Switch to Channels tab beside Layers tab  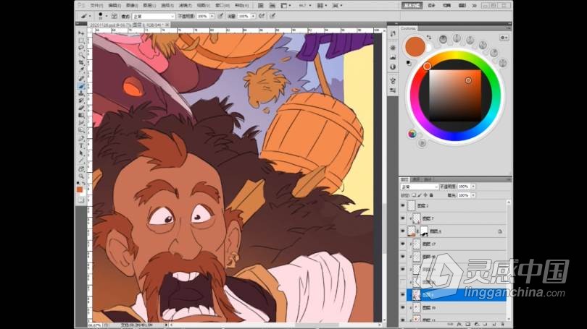[x=416, y=179]
